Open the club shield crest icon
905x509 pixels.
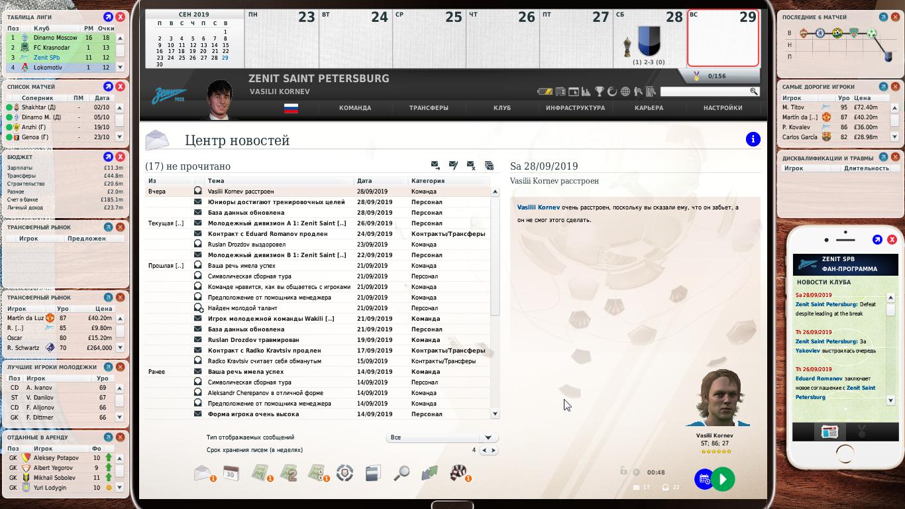pos(345,473)
